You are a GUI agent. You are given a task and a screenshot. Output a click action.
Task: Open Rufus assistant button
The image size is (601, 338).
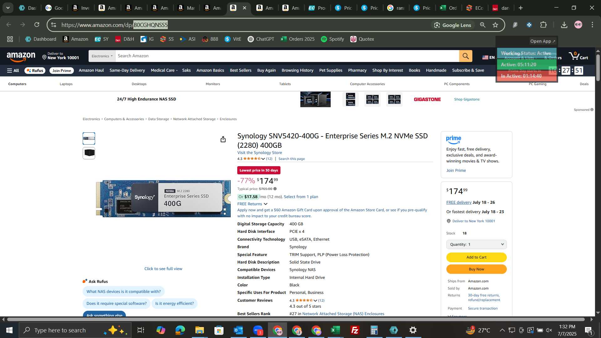pyautogui.click(x=35, y=71)
